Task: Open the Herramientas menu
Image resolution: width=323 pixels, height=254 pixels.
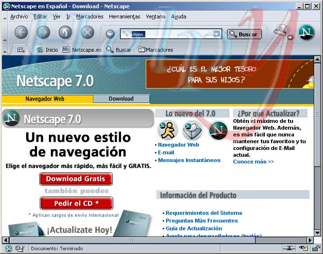Action: click(x=124, y=16)
